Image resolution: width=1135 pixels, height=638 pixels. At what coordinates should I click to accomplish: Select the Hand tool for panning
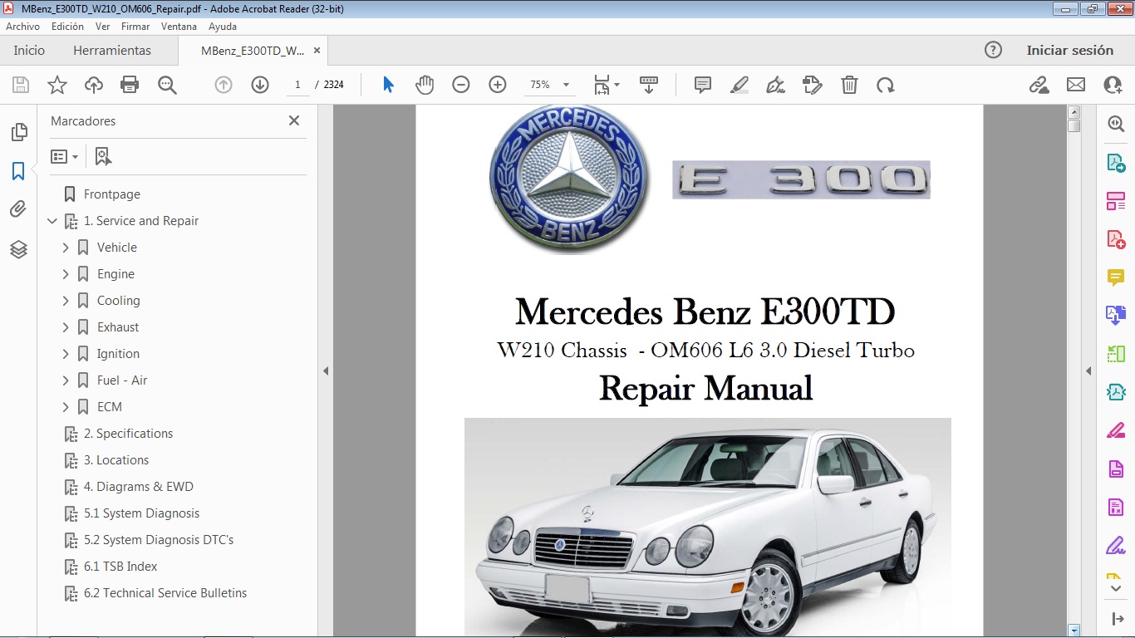coord(425,84)
